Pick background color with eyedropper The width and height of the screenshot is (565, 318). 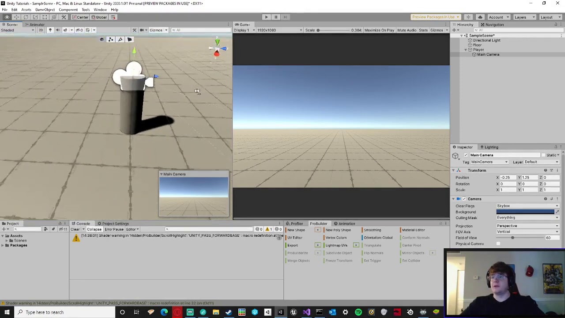pyautogui.click(x=557, y=212)
